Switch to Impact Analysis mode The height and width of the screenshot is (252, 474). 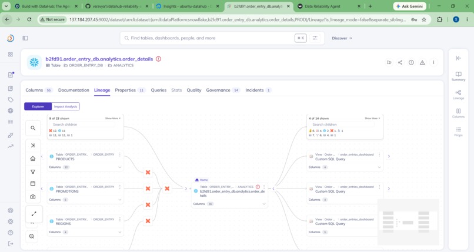[66, 106]
